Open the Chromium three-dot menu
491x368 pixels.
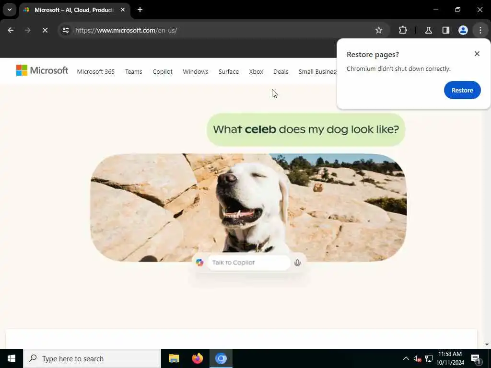pos(480,30)
